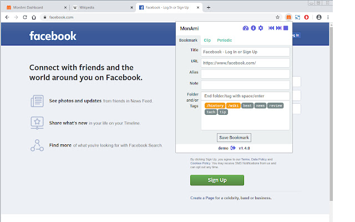
Task: Click the Timeline star illustration icon
Action: 37,123
